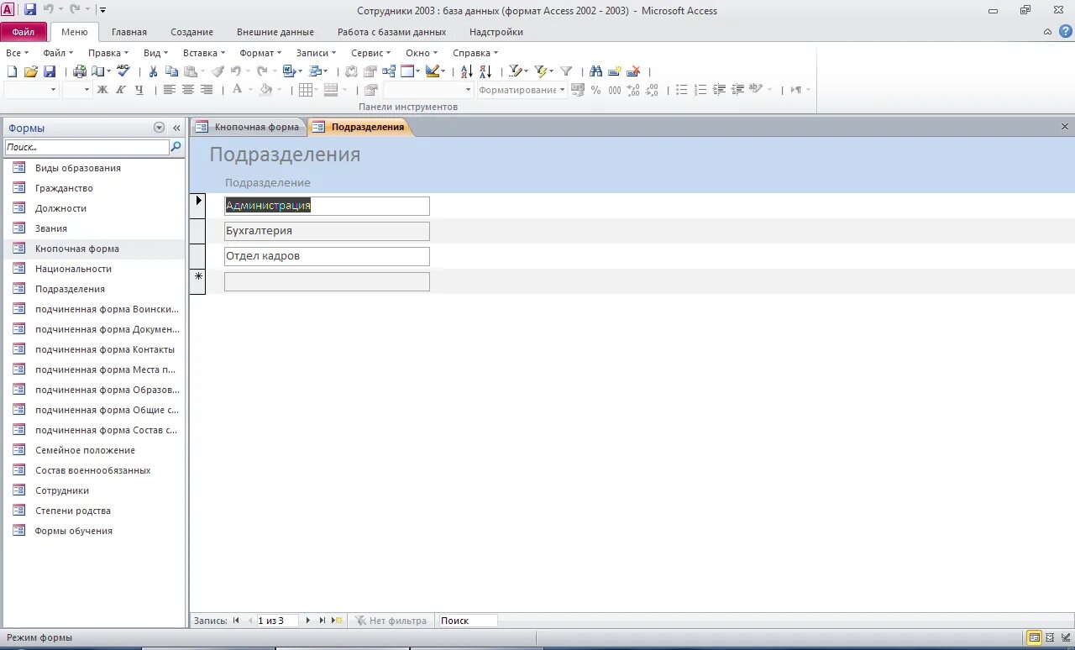The height and width of the screenshot is (650, 1075).
Task: Click the Align text left icon
Action: coord(169,90)
